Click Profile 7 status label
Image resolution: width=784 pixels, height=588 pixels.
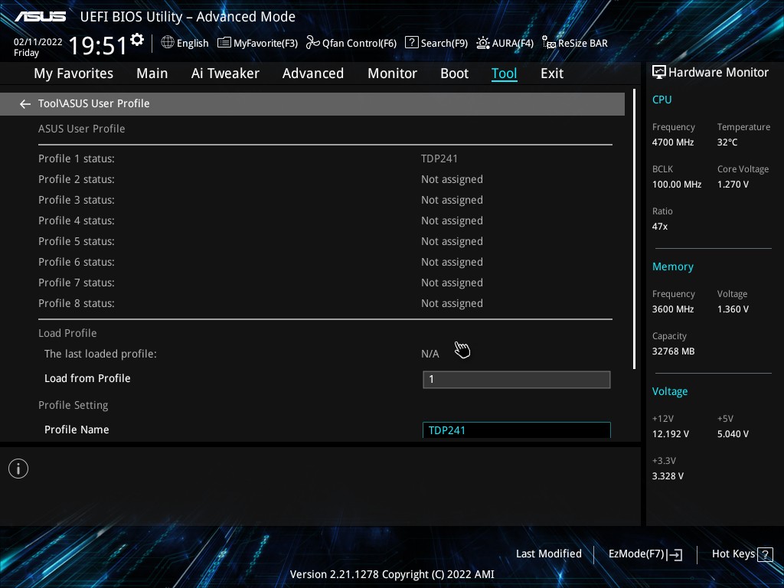pyautogui.click(x=77, y=283)
